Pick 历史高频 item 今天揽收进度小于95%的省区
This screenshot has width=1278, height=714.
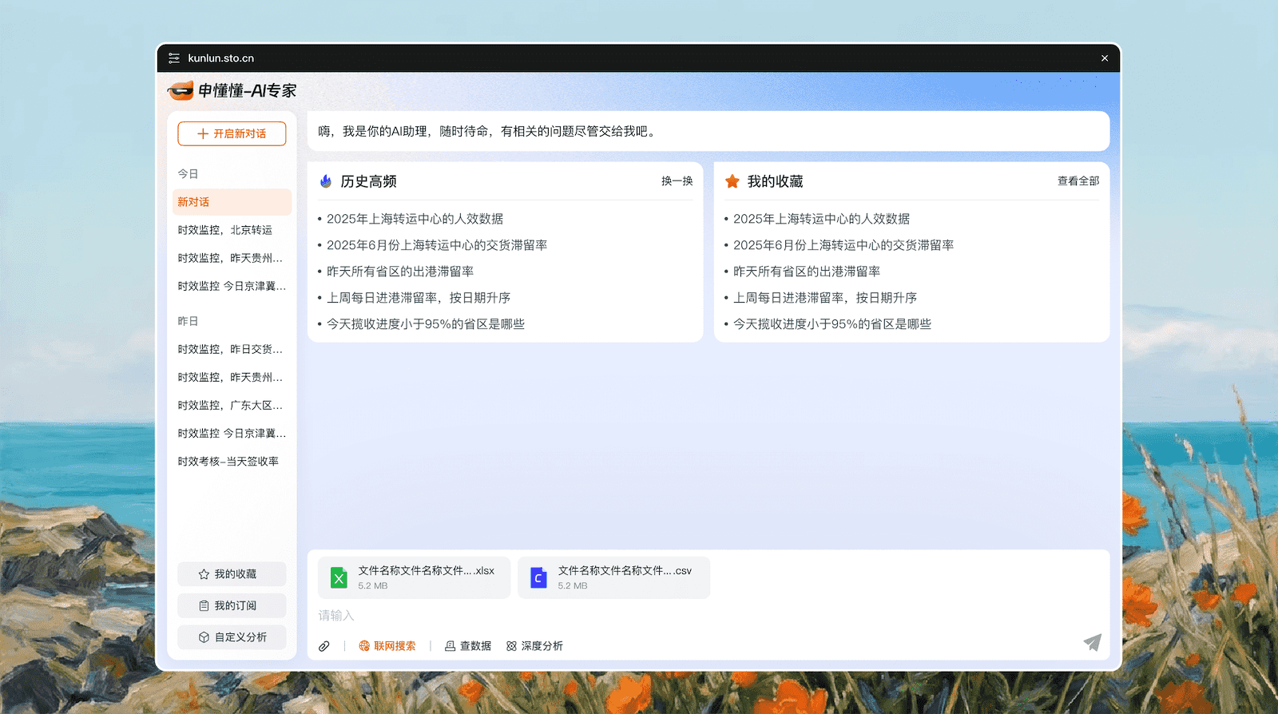(x=426, y=324)
